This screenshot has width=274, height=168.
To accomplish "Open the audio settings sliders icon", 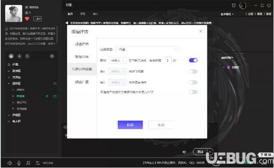I will click(x=37, y=163).
